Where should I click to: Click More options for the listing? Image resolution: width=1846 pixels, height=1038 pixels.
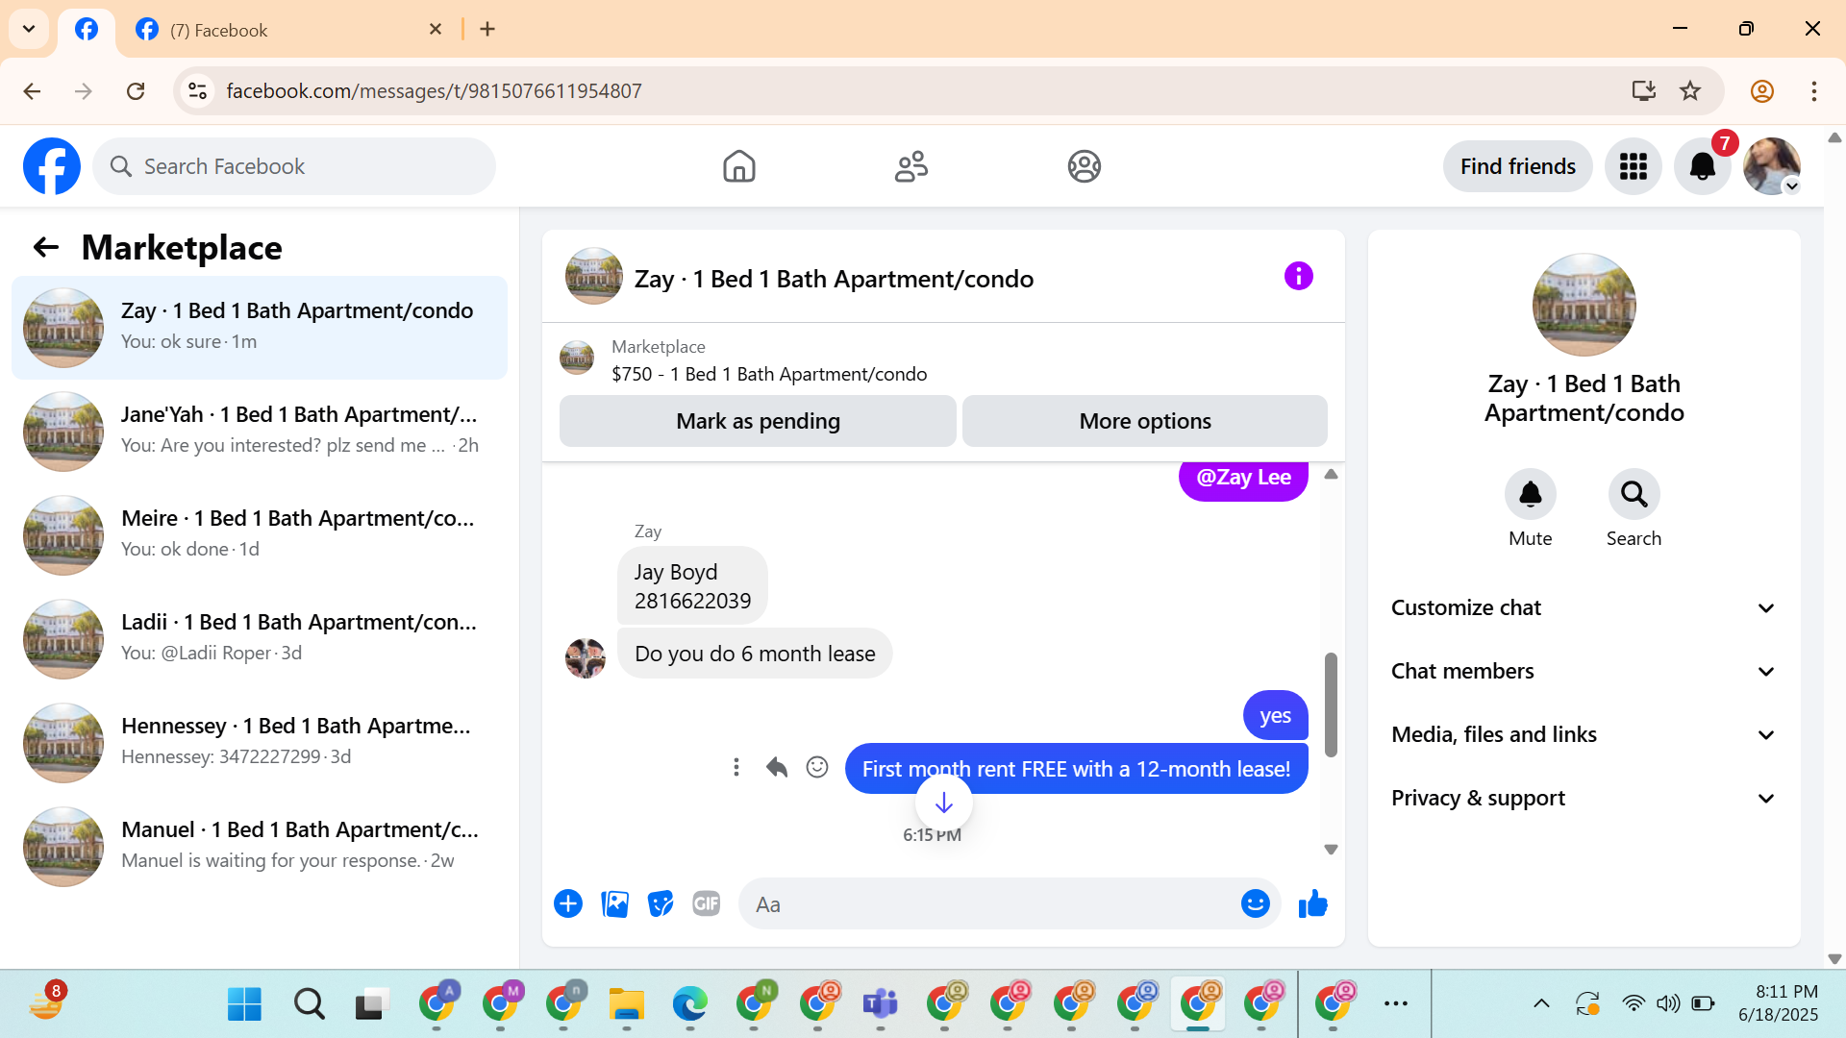coord(1144,421)
